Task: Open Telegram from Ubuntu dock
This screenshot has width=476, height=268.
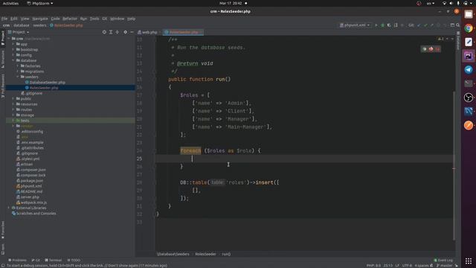Action: [469, 69]
